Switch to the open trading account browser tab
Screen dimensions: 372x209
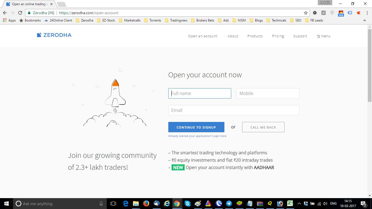(x=27, y=4)
